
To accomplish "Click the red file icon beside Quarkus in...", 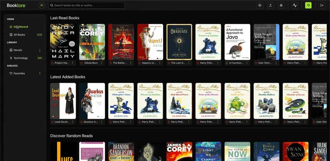I will pos(82,122).
